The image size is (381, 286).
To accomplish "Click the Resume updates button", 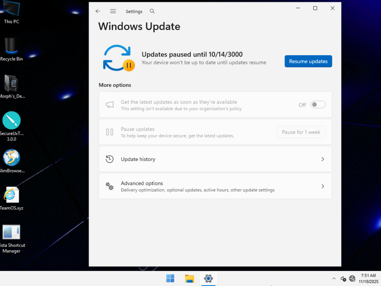I will [308, 61].
